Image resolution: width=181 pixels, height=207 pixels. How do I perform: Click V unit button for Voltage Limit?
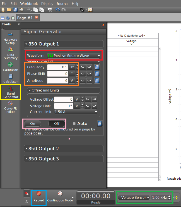77,106
